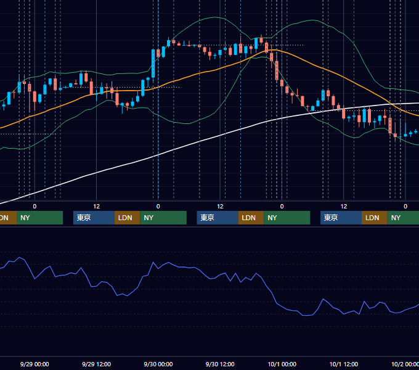The height and width of the screenshot is (370, 419).
Task: Pick the 東京 session block for 10/1
Action: click(341, 218)
